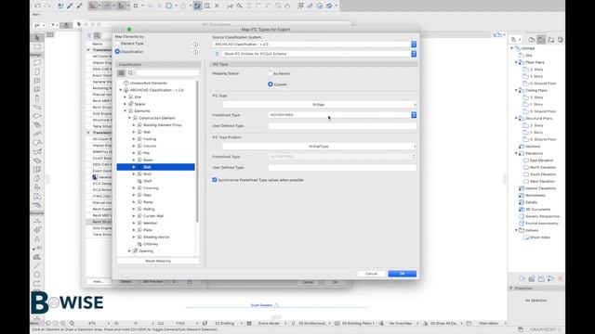Image resolution: width=595 pixels, height=334 pixels.
Task: Open the IFC Type IfcSlab dropdown
Action: [x=319, y=105]
